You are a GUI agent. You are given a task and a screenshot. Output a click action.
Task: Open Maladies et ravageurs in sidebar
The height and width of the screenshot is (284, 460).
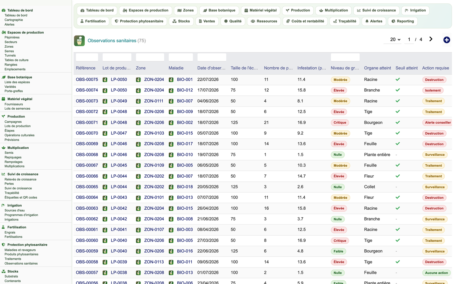[20, 250]
